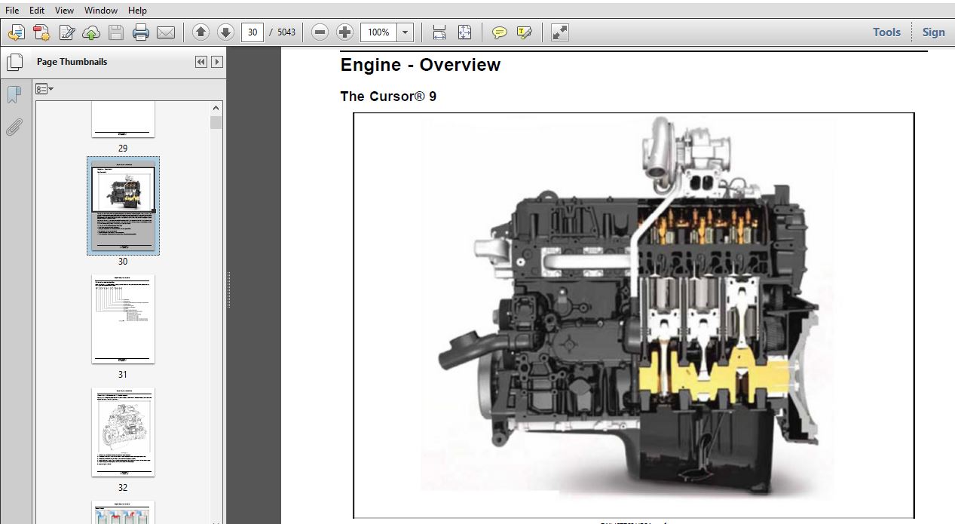Screen dimensions: 955x524
Task: Zoom in with the plus button
Action: click(x=344, y=32)
